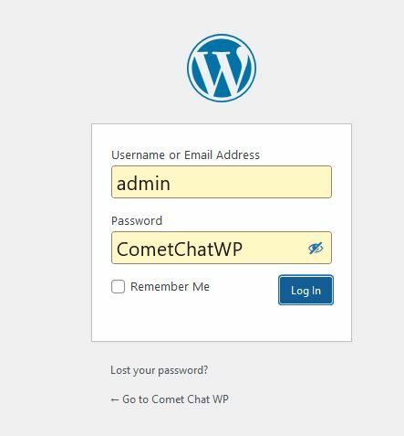Image resolution: width=404 pixels, height=436 pixels.
Task: Click the gray background outside the form
Action: click(46, 213)
